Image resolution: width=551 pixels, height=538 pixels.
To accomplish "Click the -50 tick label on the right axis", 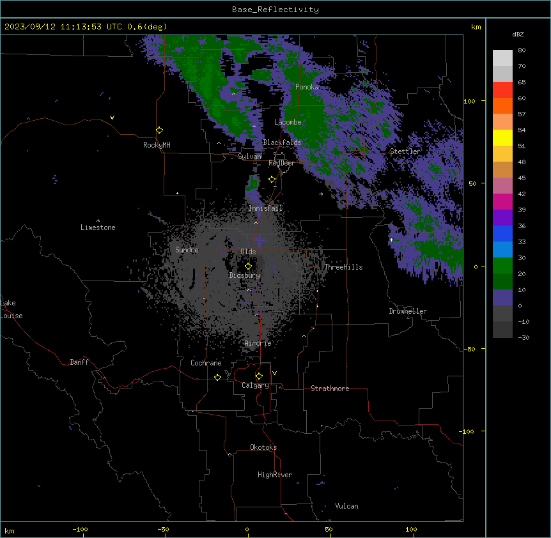I will pos(469,349).
